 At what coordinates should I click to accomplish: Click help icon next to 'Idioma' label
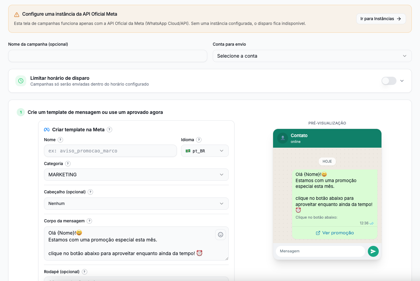[x=199, y=140]
